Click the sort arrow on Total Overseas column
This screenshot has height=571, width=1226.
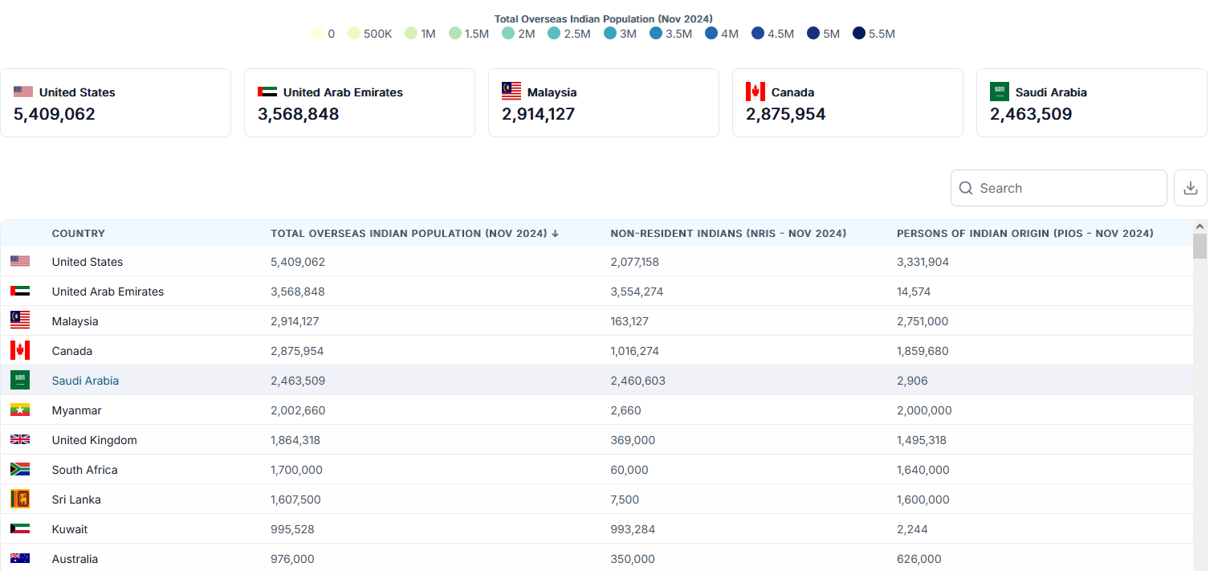(556, 234)
